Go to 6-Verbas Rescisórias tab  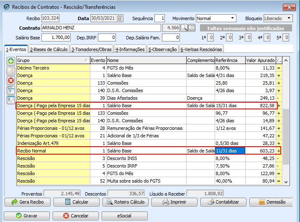pos(201,49)
